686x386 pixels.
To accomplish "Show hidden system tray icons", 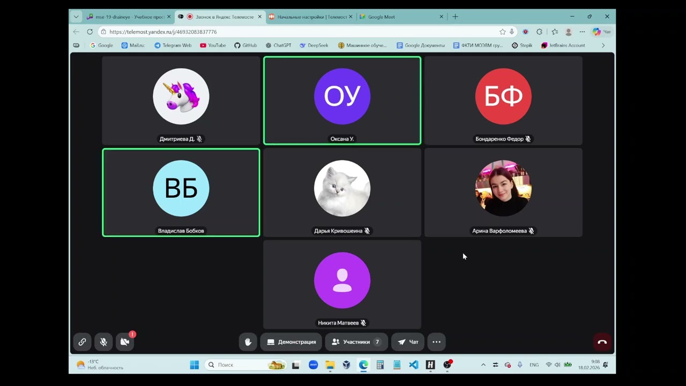I will [483, 365].
